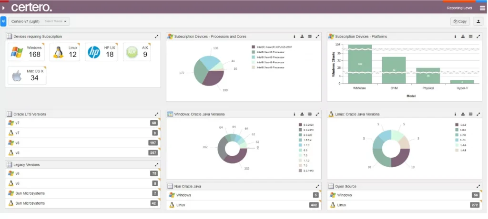The height and width of the screenshot is (219, 488).
Task: Toggle the 8.0.1440 legend entry
Action: [307, 171]
